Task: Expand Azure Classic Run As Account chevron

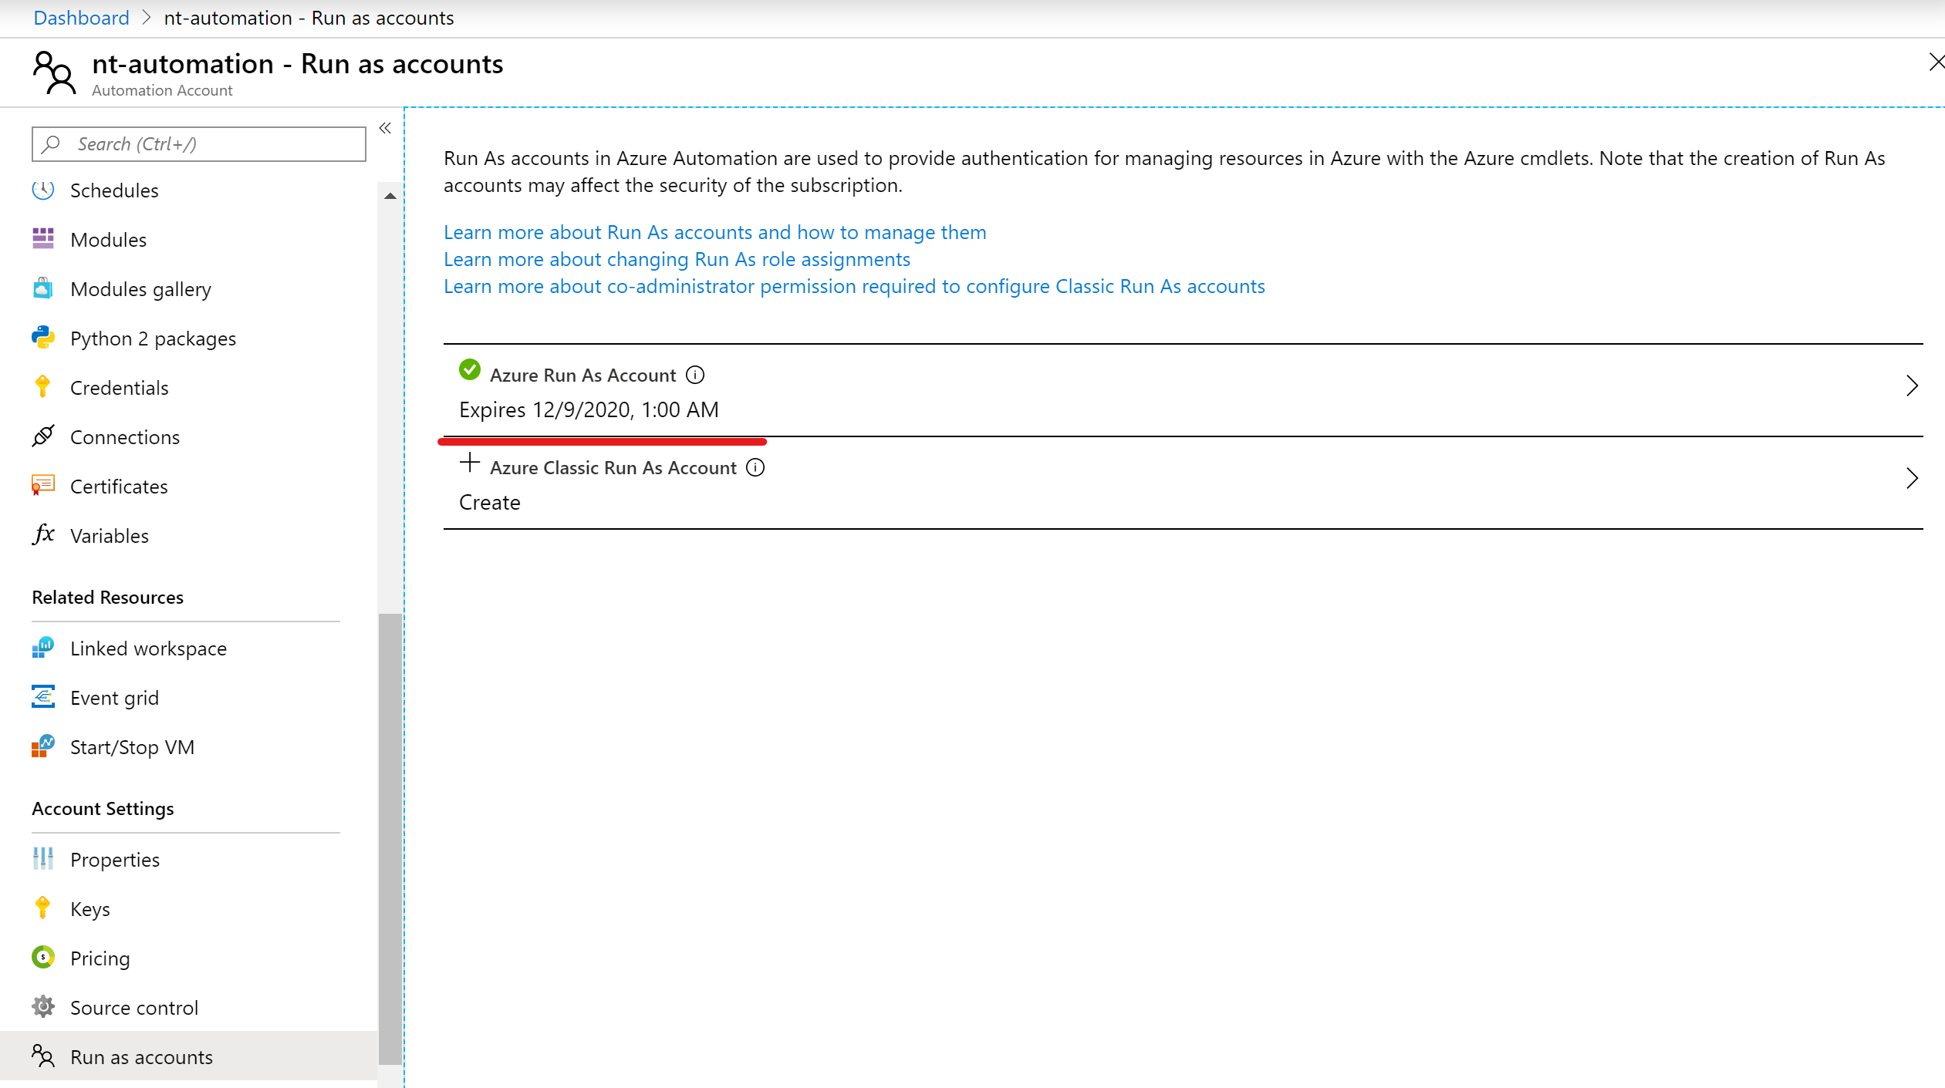Action: tap(1912, 478)
